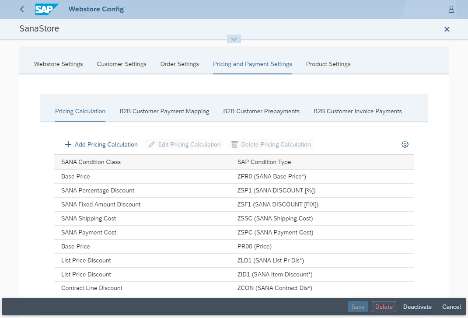Close the SanaStore configuration page
The image size is (468, 318).
447,29
